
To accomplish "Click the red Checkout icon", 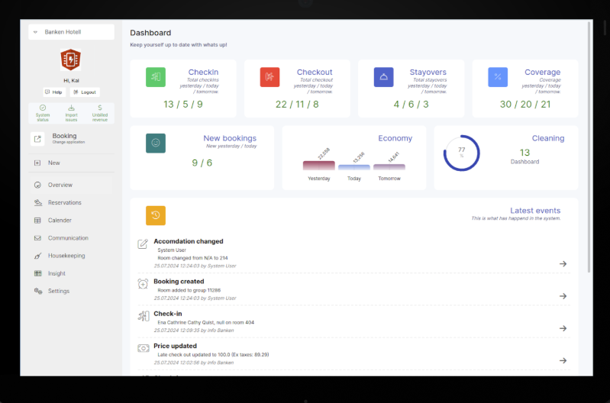I will tap(269, 77).
